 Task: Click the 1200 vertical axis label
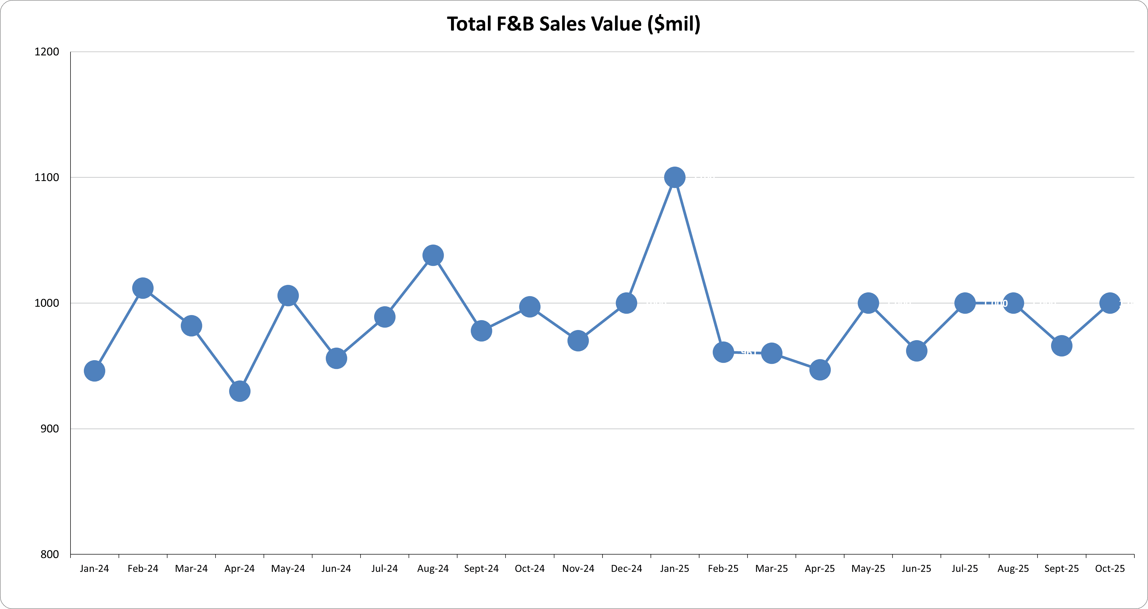tap(47, 52)
